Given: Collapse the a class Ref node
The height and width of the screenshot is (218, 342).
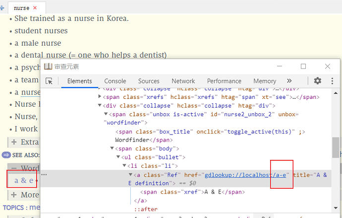Looking at the screenshot, I should (130, 174).
